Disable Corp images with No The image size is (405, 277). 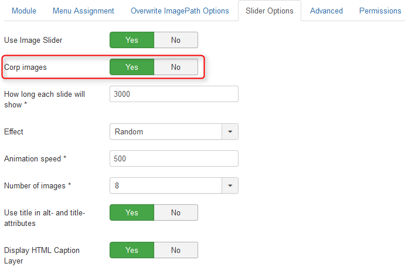coord(176,67)
